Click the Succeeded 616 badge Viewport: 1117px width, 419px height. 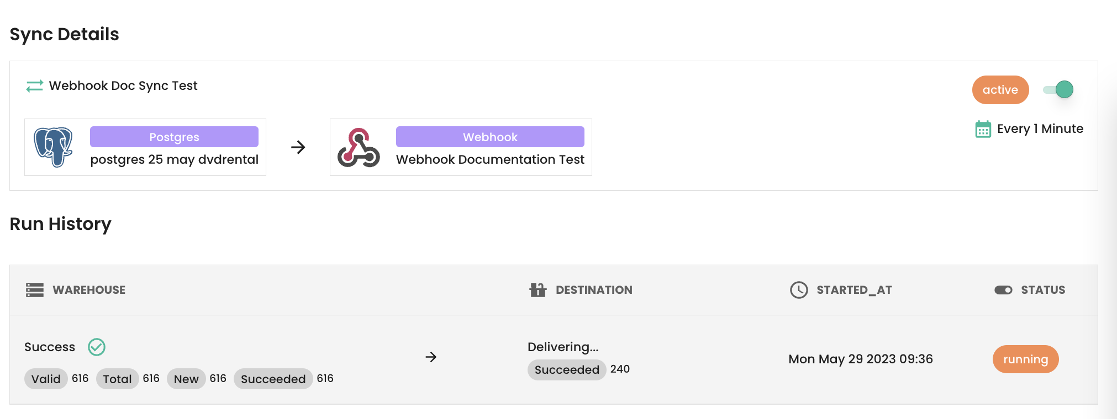[x=273, y=379]
